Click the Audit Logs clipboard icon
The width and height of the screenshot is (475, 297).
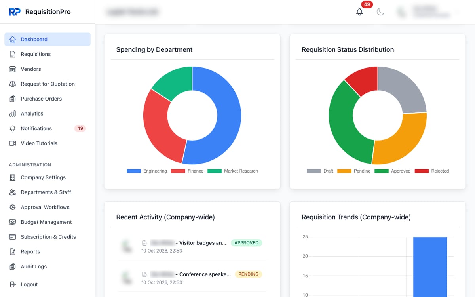pyautogui.click(x=13, y=267)
